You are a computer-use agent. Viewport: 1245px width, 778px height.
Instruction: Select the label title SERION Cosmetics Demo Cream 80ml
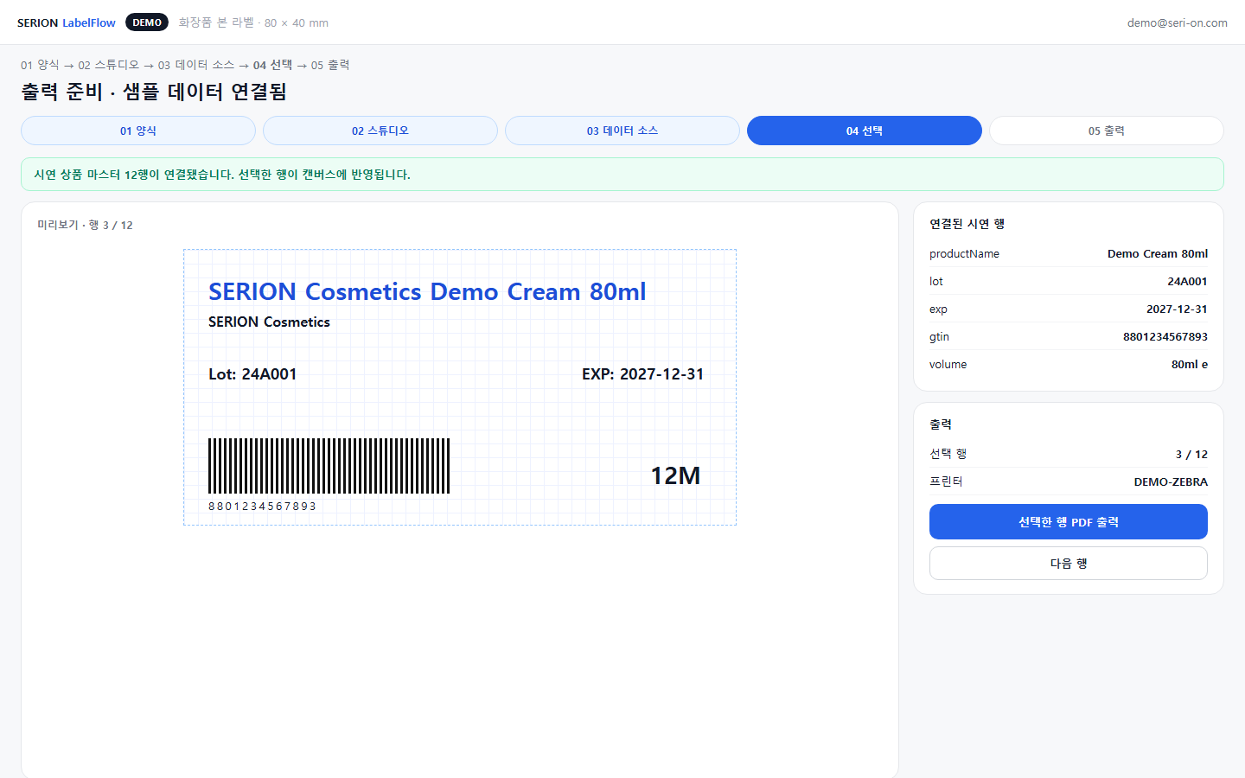pos(427,291)
